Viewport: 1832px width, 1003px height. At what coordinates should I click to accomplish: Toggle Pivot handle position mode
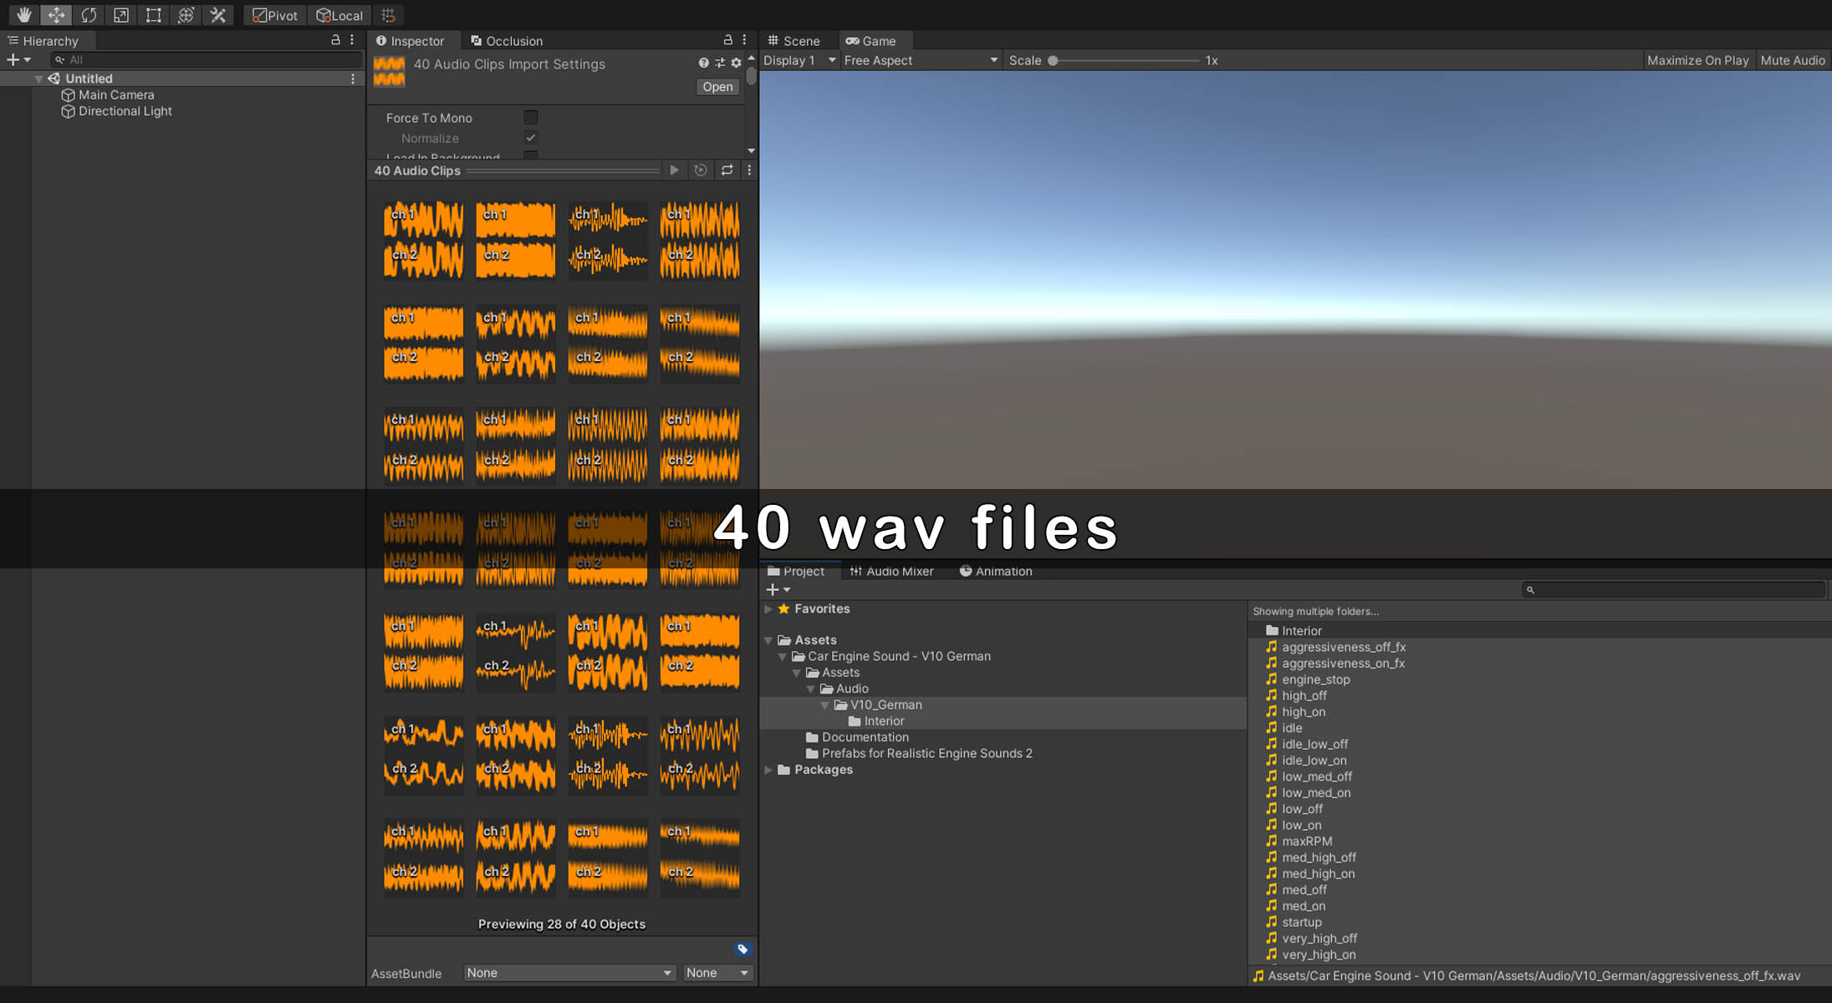coord(275,15)
